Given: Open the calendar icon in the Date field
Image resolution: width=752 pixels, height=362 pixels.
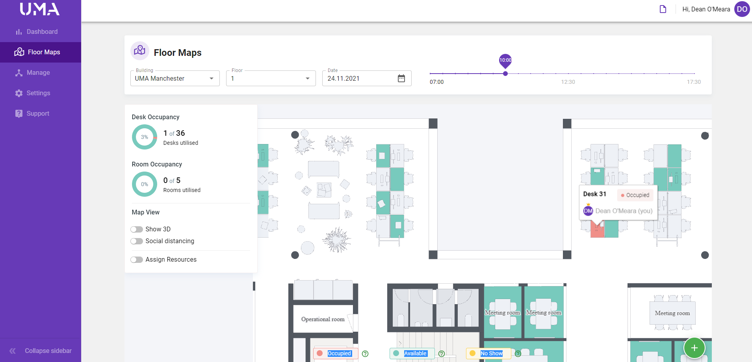Looking at the screenshot, I should tap(401, 78).
